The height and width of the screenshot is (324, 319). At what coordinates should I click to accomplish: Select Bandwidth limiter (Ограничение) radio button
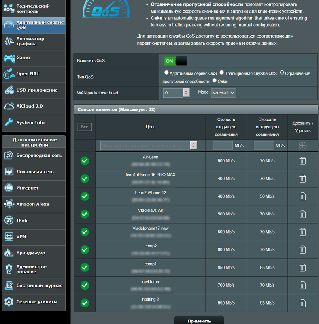point(282,72)
